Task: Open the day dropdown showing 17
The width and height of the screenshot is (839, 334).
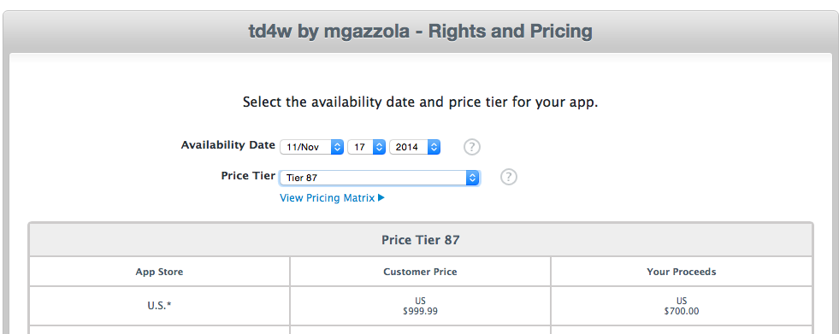Action: (x=367, y=146)
